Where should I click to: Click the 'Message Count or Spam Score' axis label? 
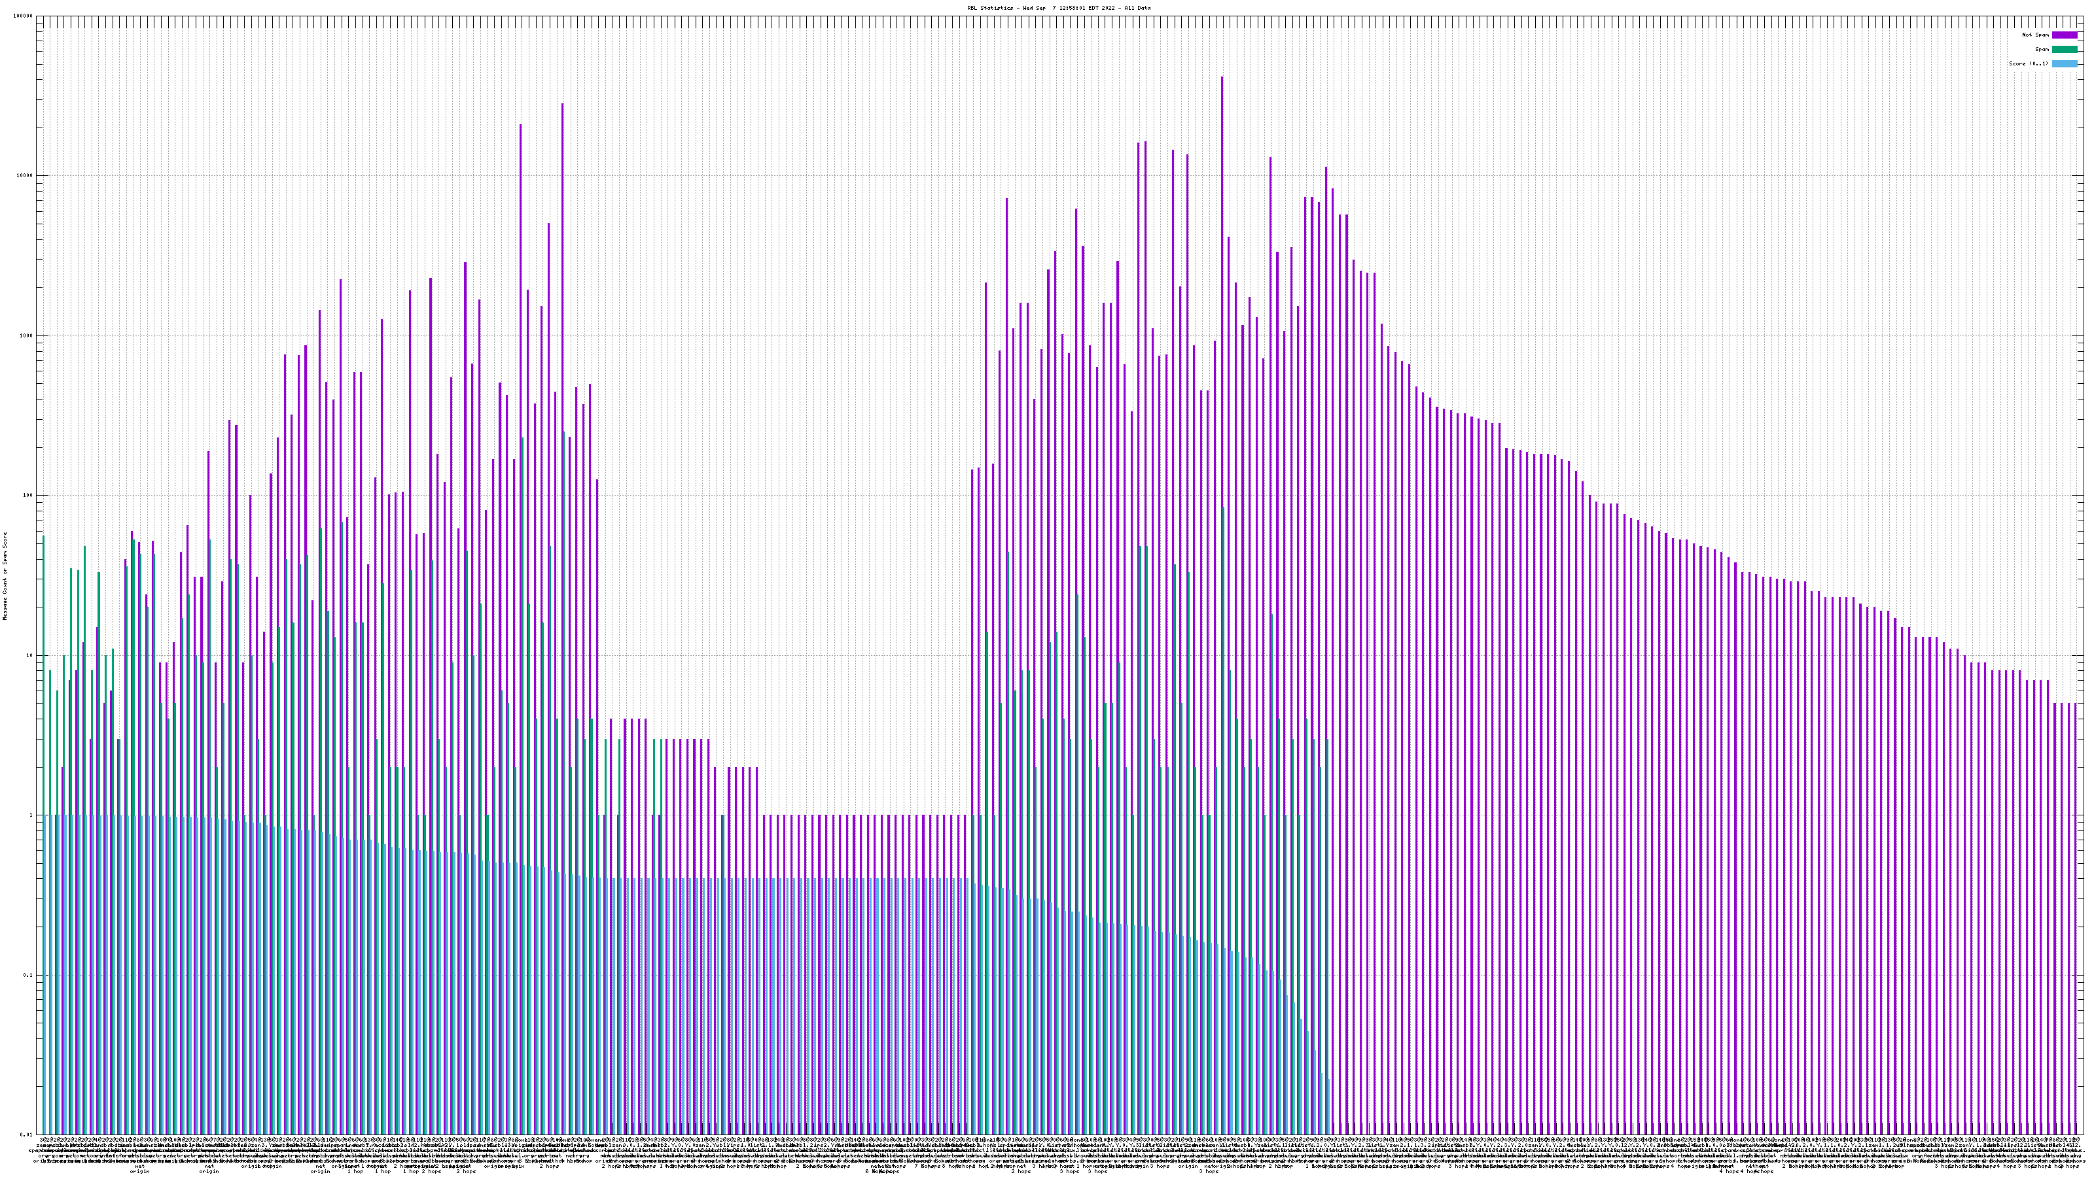pos(5,576)
